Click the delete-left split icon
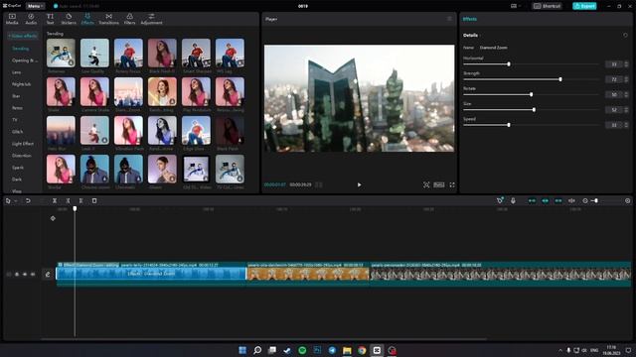The height and width of the screenshot is (357, 636). [68, 200]
